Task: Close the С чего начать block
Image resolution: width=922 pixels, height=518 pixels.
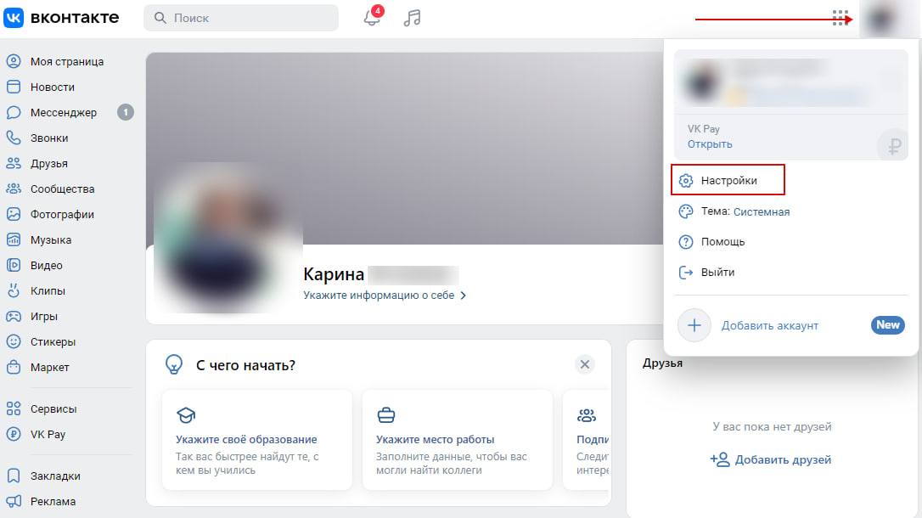Action: pos(584,364)
